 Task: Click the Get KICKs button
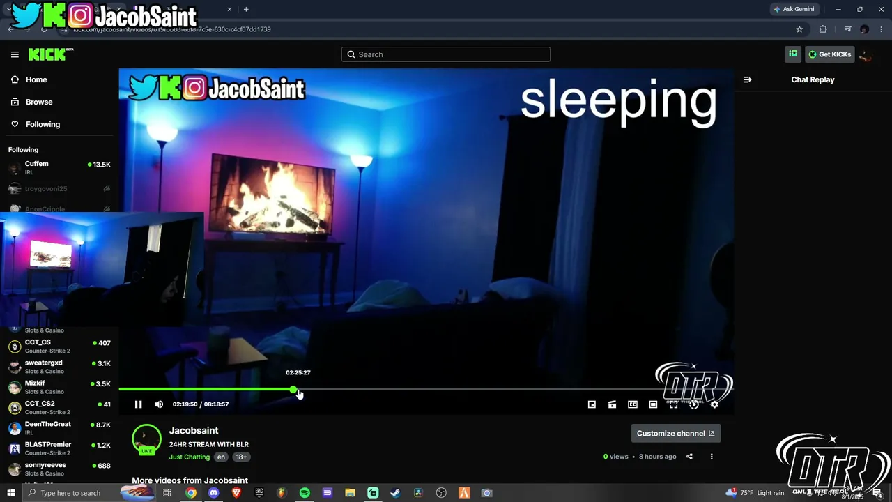(830, 54)
